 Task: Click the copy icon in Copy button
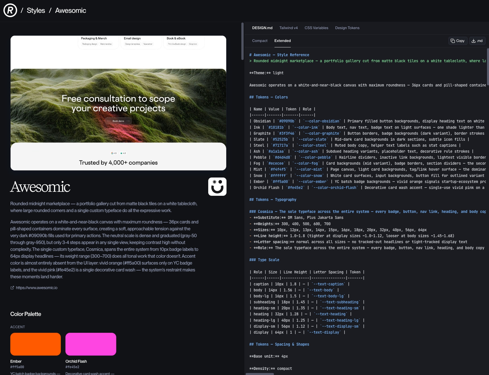pyautogui.click(x=453, y=41)
